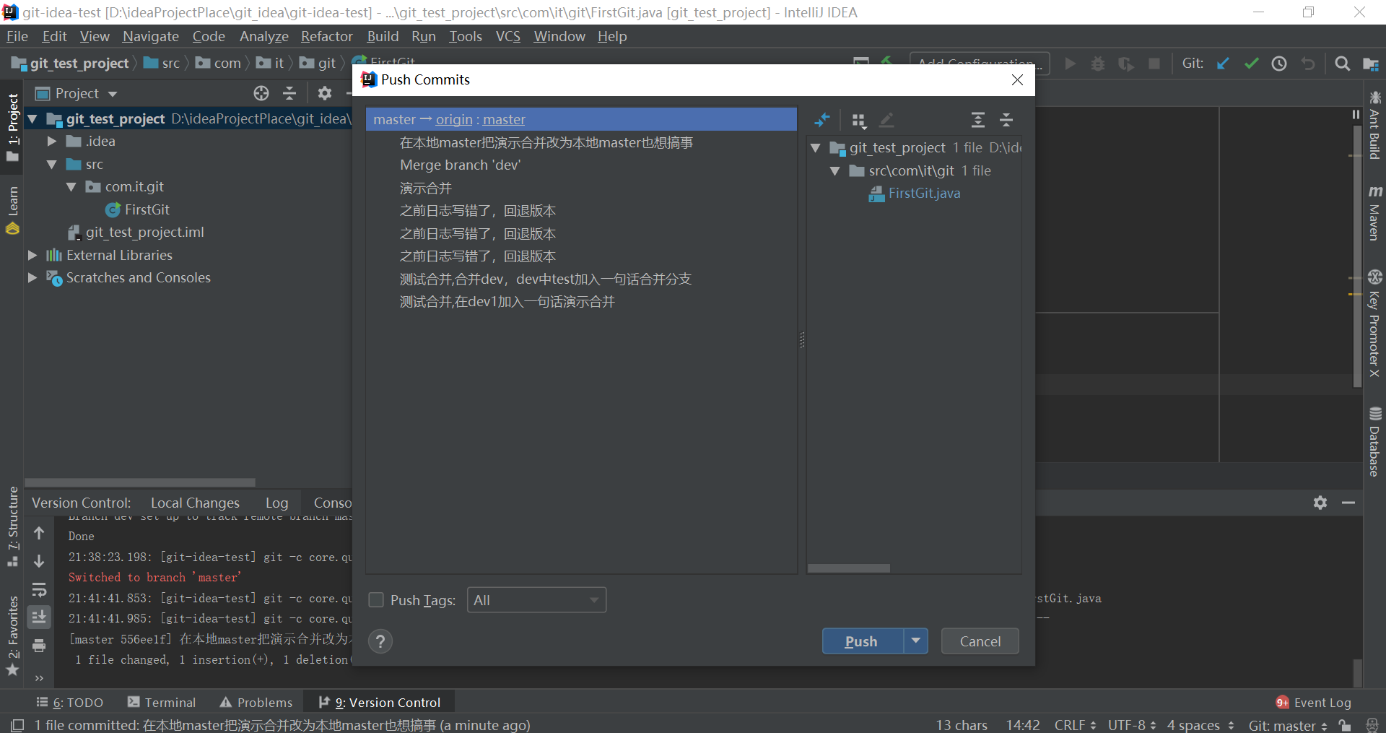The width and height of the screenshot is (1386, 733).
Task: Click the debug bug icon in toolbar
Action: click(x=1098, y=64)
